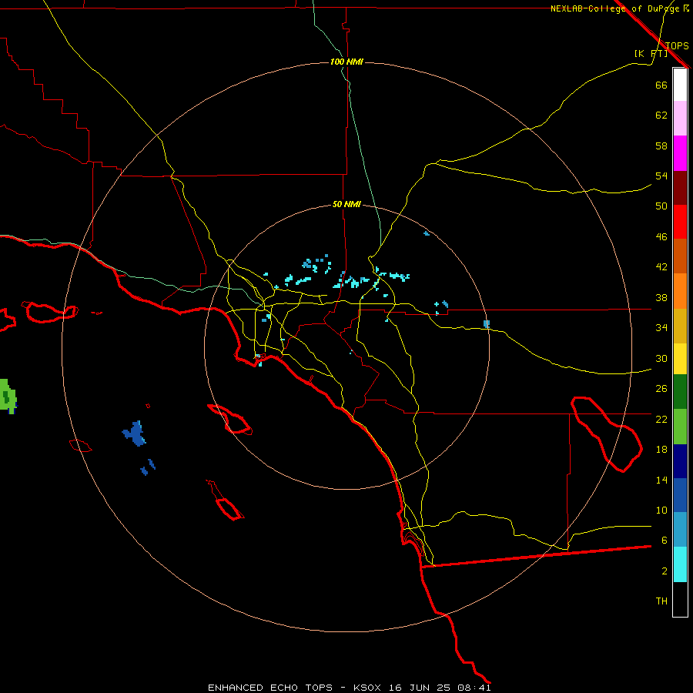The width and height of the screenshot is (693, 693).
Task: Click the medium blue legend swatch
Action: click(x=680, y=495)
